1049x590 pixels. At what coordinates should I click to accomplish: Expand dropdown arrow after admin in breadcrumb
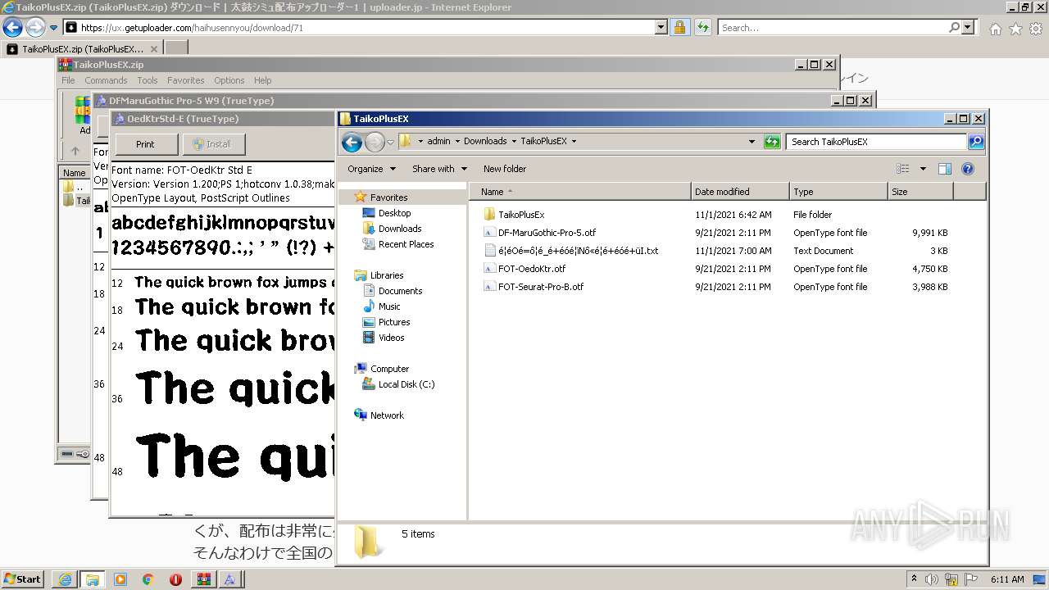click(x=457, y=141)
